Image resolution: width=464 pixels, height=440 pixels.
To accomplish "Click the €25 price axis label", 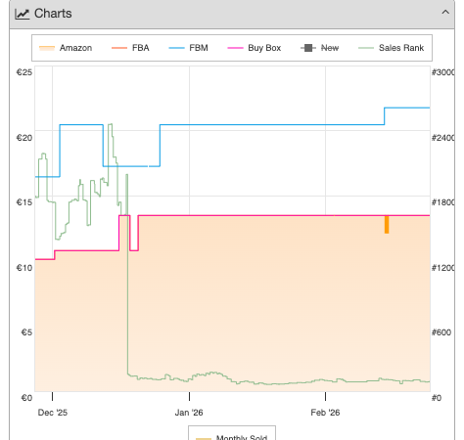I will click(x=24, y=72).
